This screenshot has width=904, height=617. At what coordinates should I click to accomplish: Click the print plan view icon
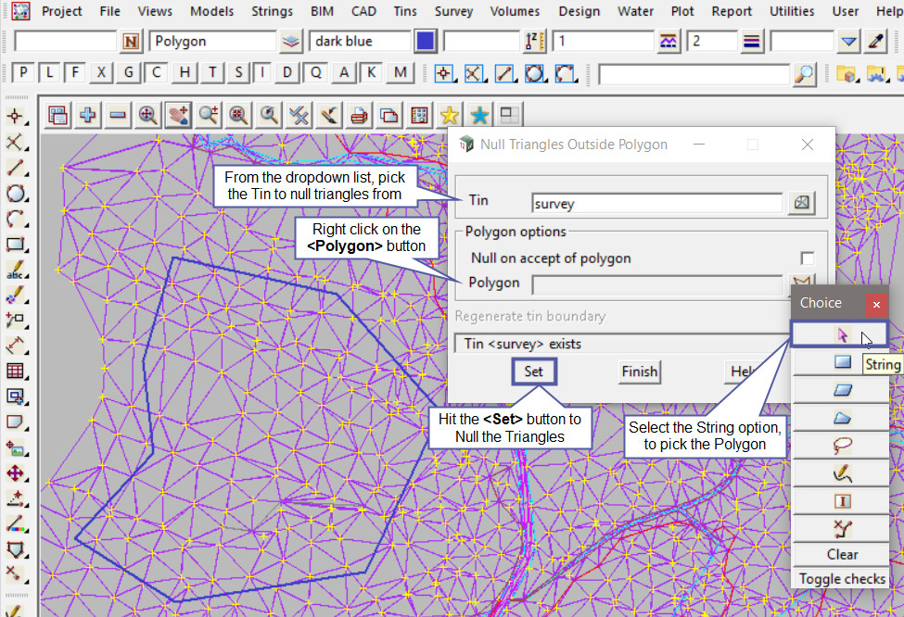coord(360,115)
